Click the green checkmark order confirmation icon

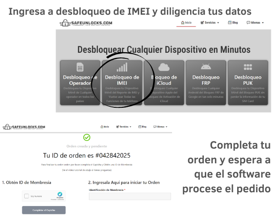click(x=86, y=137)
